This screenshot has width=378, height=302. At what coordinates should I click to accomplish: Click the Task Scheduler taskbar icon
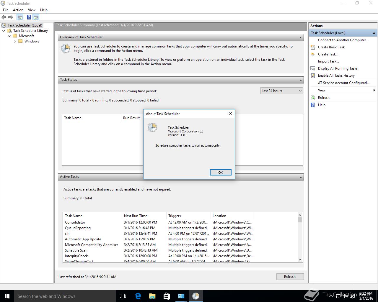(195, 296)
